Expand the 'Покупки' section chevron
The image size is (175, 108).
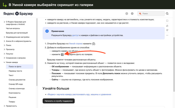4,54
